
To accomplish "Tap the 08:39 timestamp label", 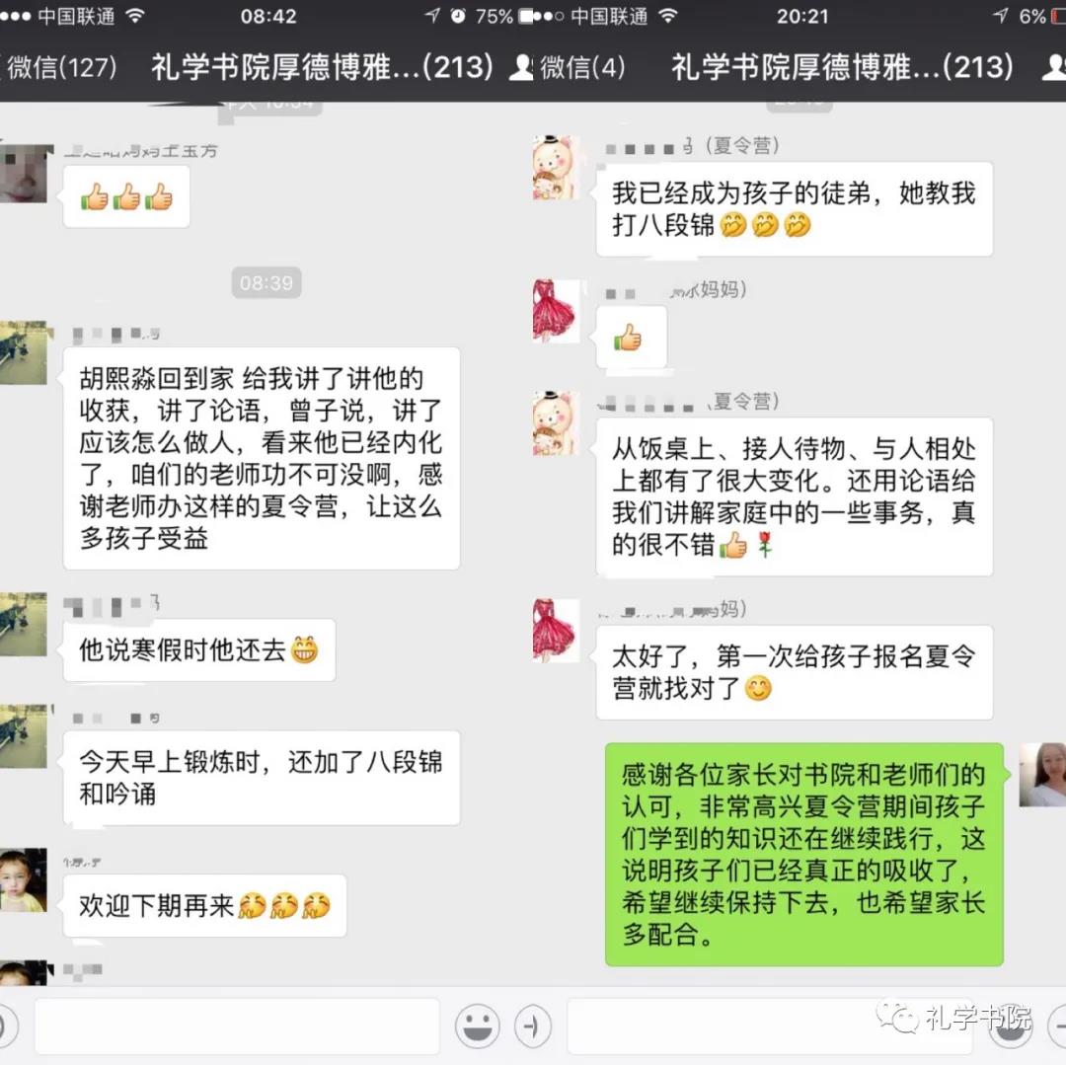I will [x=266, y=282].
